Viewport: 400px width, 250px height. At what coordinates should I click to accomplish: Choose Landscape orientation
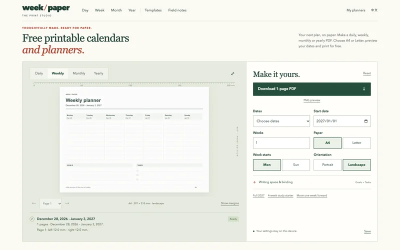point(356,165)
